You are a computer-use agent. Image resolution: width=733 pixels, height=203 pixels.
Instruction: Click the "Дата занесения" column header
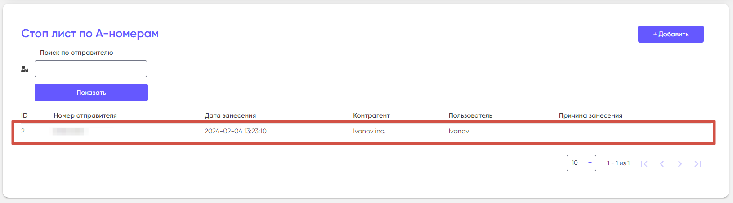click(x=230, y=115)
